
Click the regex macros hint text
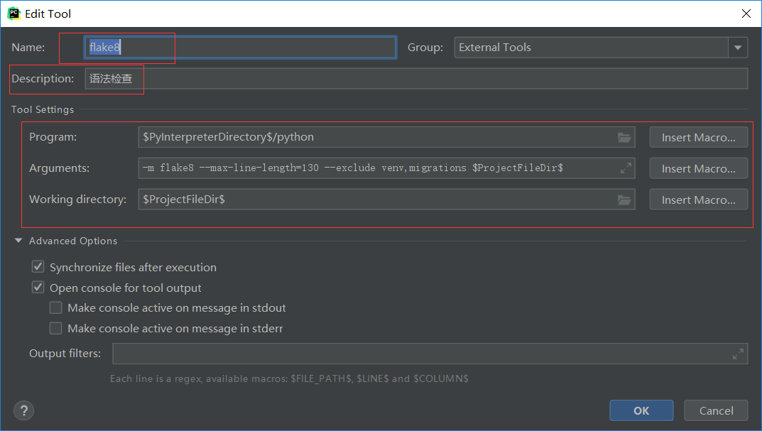289,378
